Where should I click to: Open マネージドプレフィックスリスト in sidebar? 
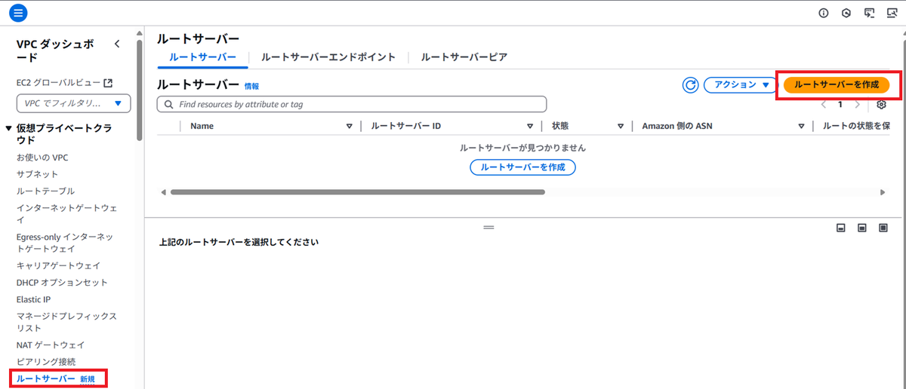pyautogui.click(x=66, y=322)
